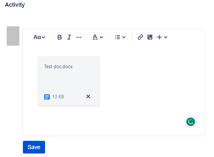Viewport: 214px width, 157px height.
Task: Remove the Test doc.docx attachment
Action: 88,96
